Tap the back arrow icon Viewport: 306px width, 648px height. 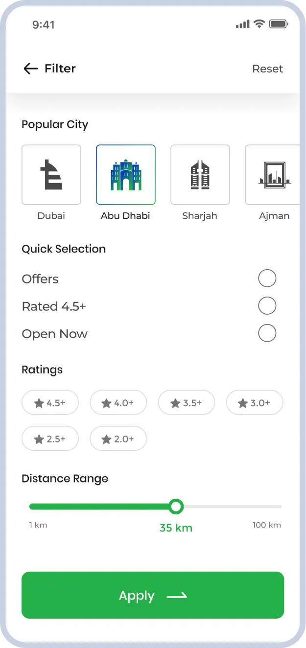(30, 69)
